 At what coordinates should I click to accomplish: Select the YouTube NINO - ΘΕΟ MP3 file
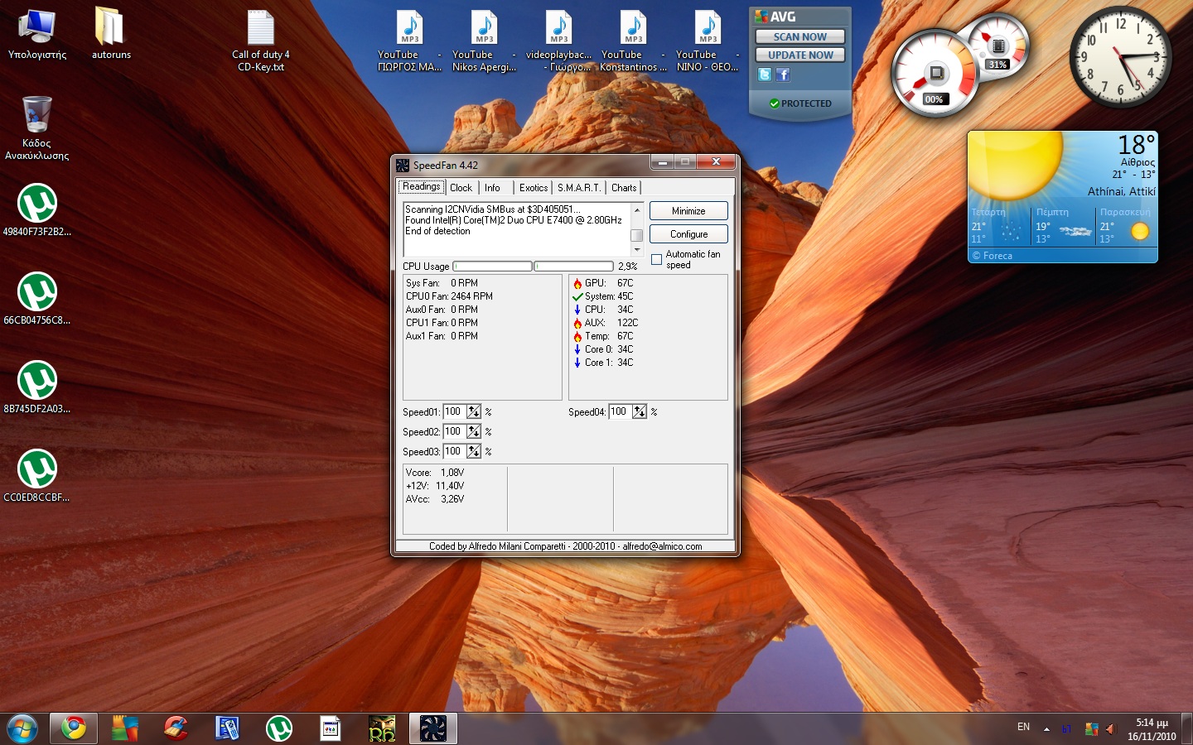(708, 41)
